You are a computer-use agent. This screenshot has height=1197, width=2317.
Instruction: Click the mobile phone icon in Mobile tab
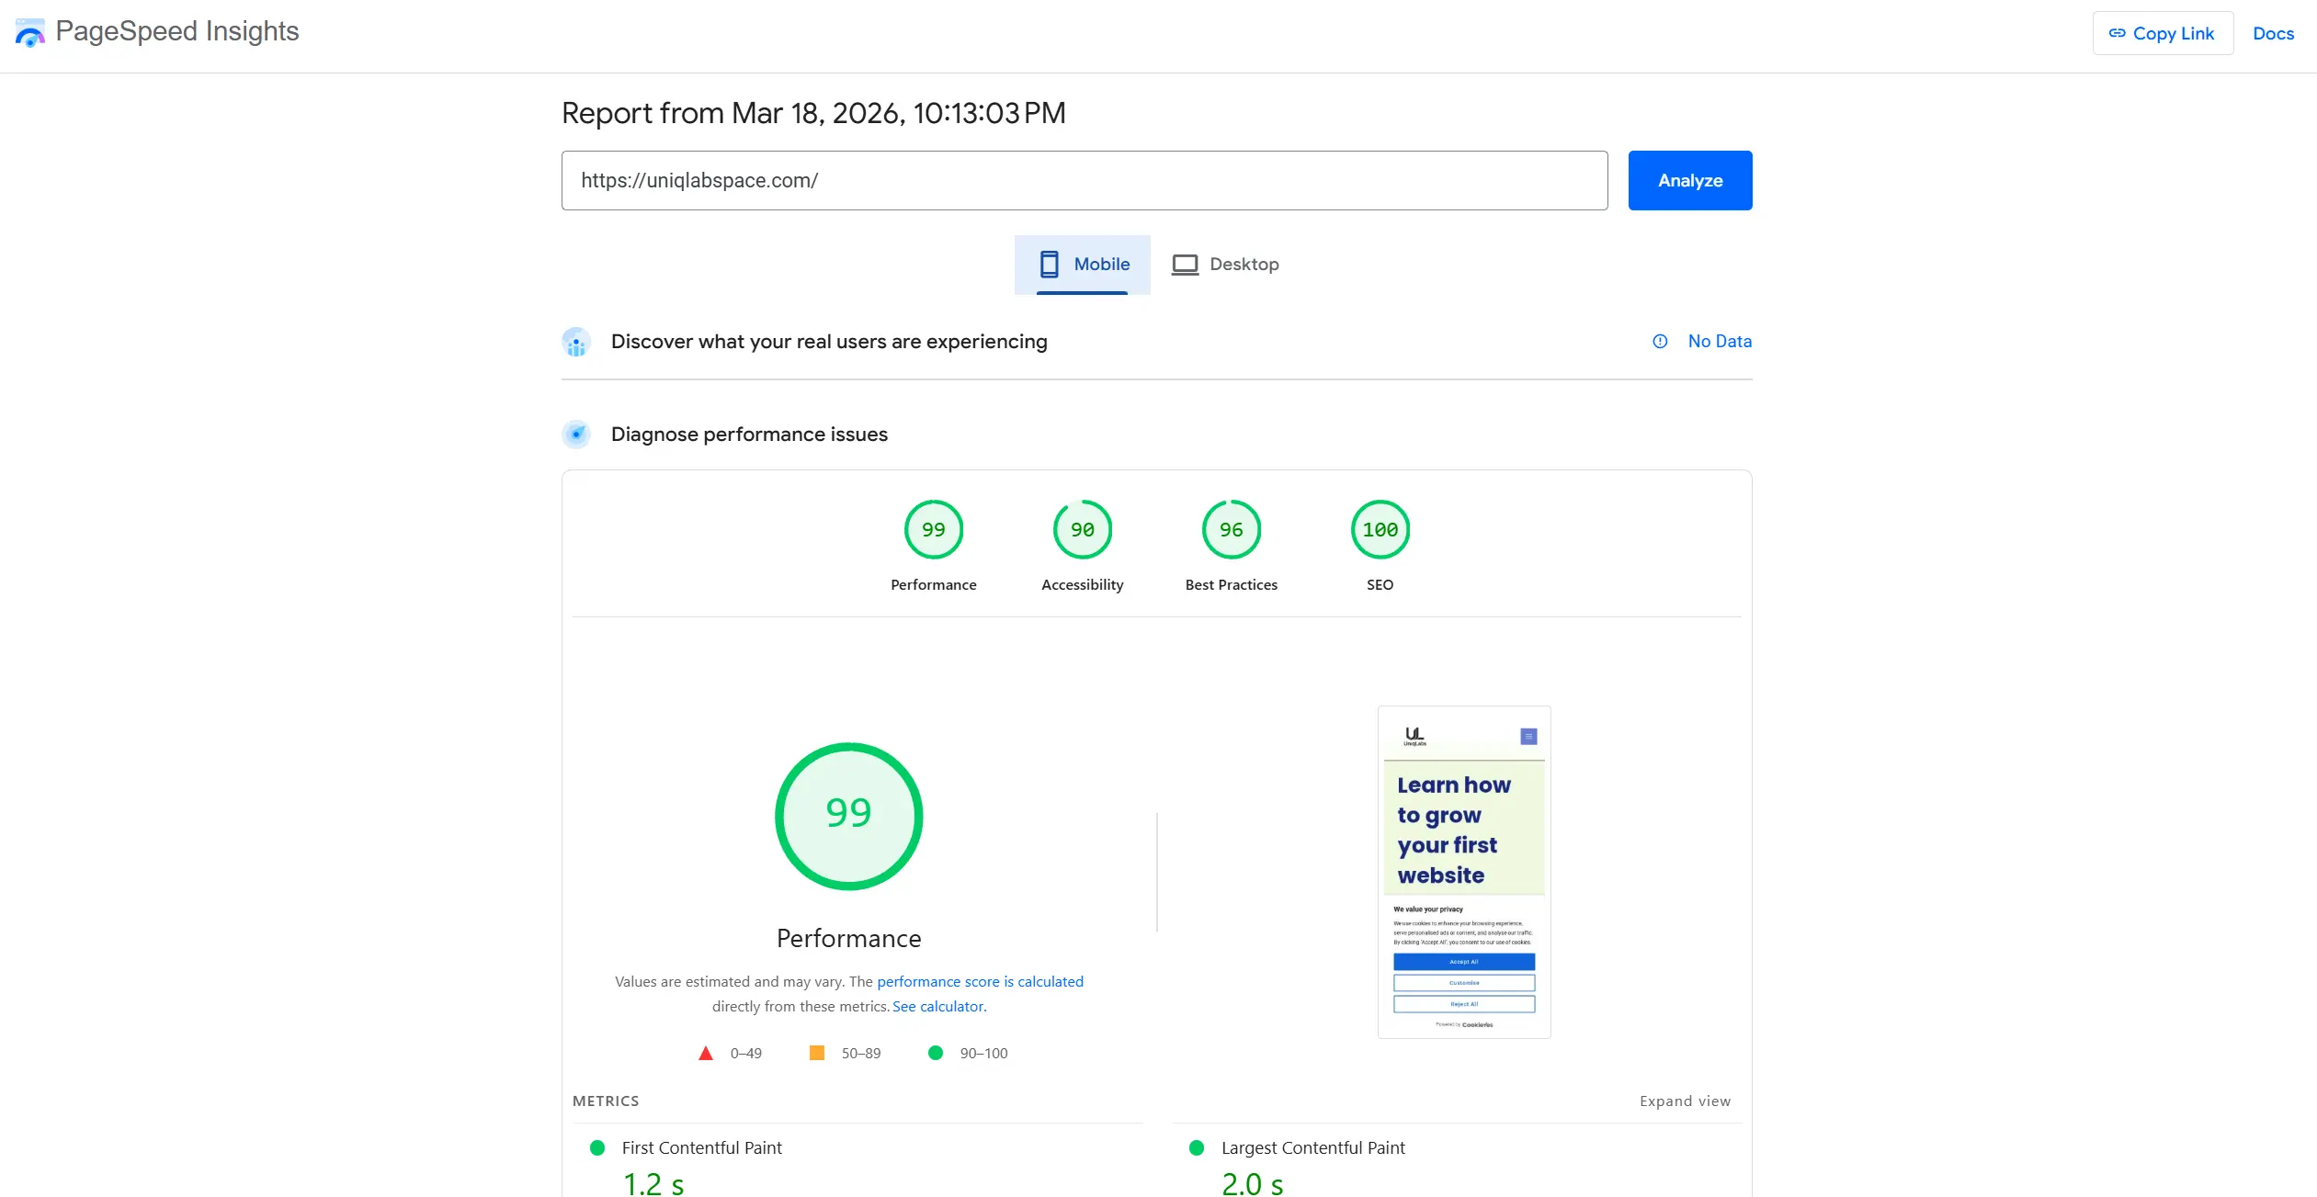tap(1049, 265)
